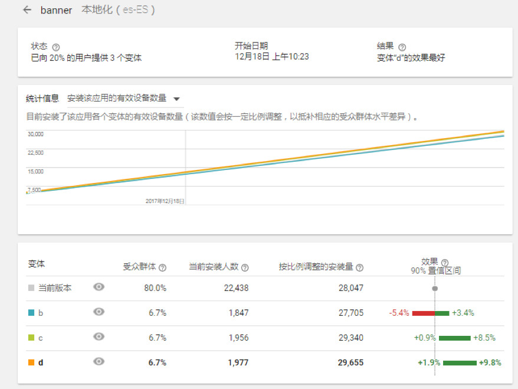Click the +8.5% upper bound for c
This screenshot has width=518, height=389.
(484, 338)
